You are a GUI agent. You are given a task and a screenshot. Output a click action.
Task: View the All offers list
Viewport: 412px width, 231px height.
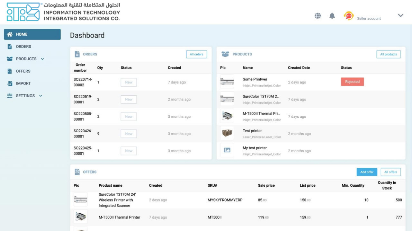tap(391, 172)
